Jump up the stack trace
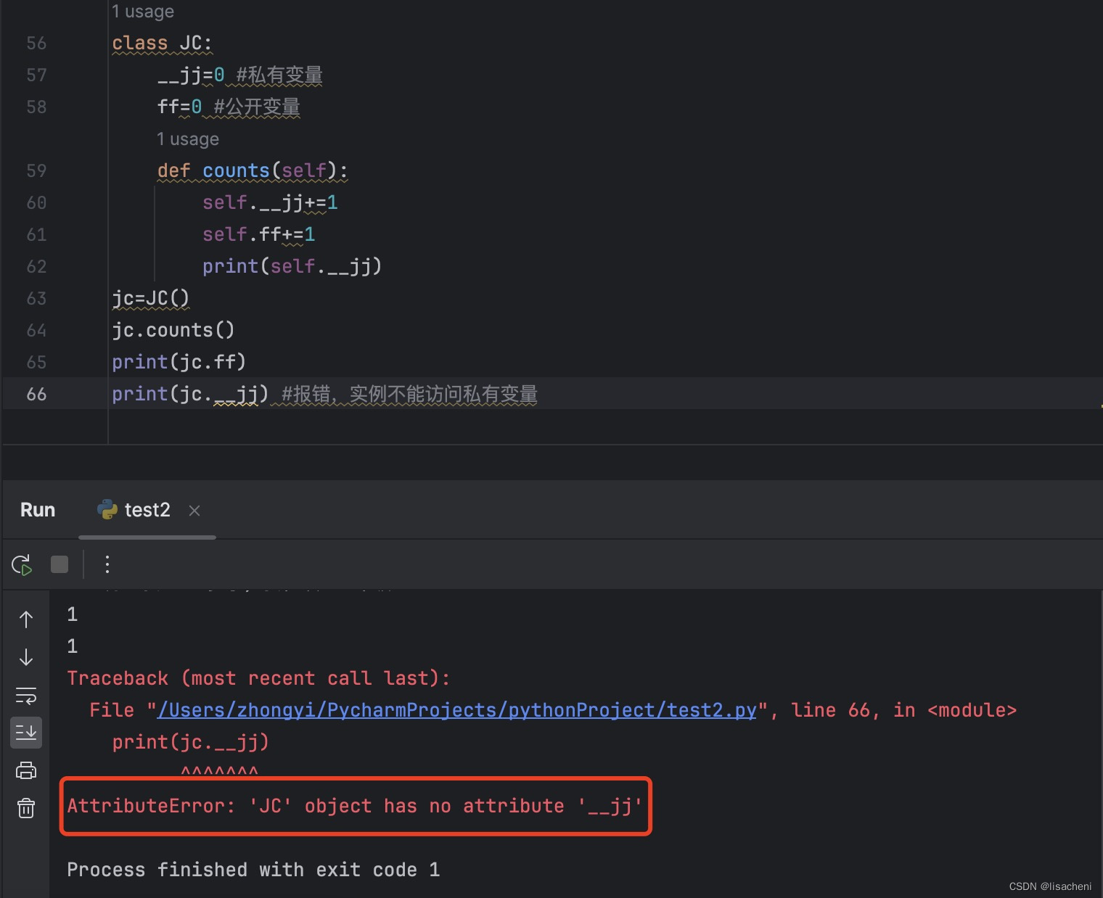 tap(26, 619)
